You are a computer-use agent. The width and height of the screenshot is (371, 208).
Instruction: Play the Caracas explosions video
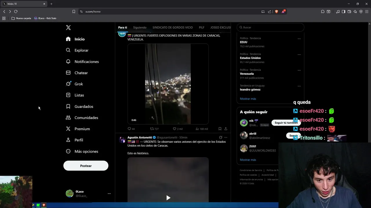coord(168,84)
